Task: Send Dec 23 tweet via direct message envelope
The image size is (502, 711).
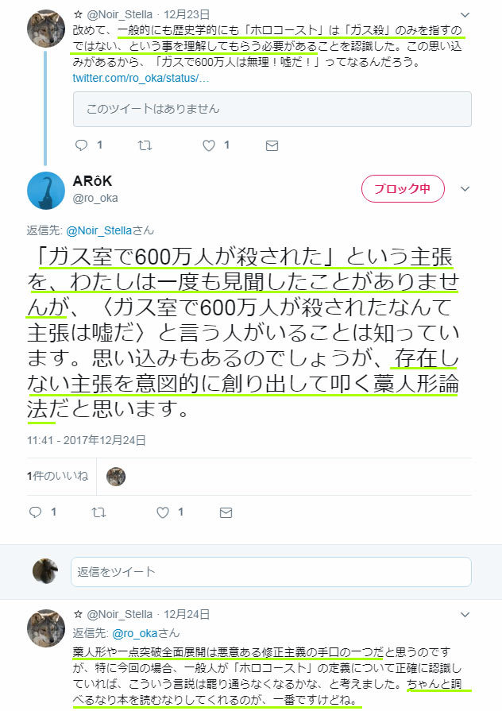Action: click(x=272, y=145)
